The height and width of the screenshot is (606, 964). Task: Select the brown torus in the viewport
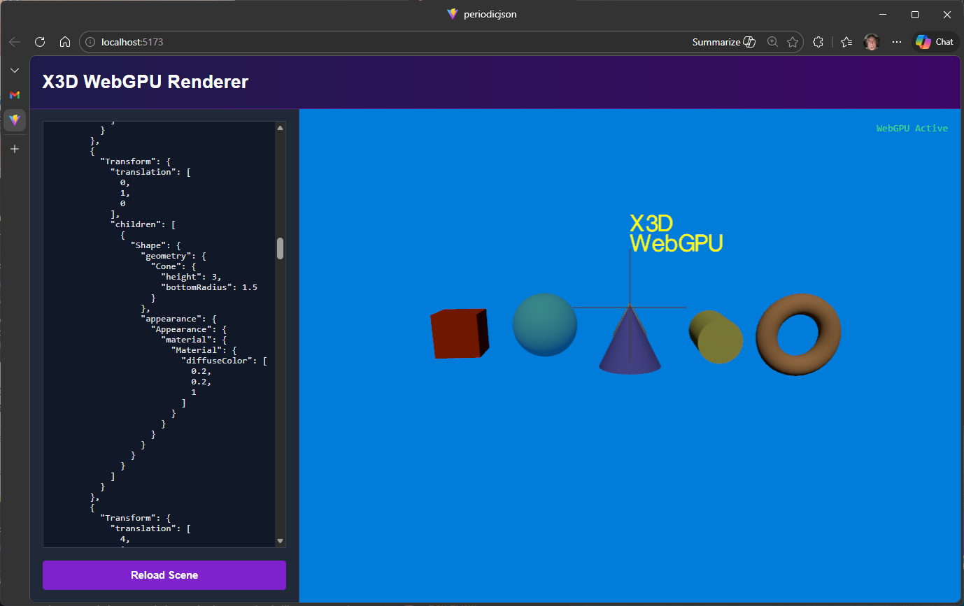coord(798,334)
